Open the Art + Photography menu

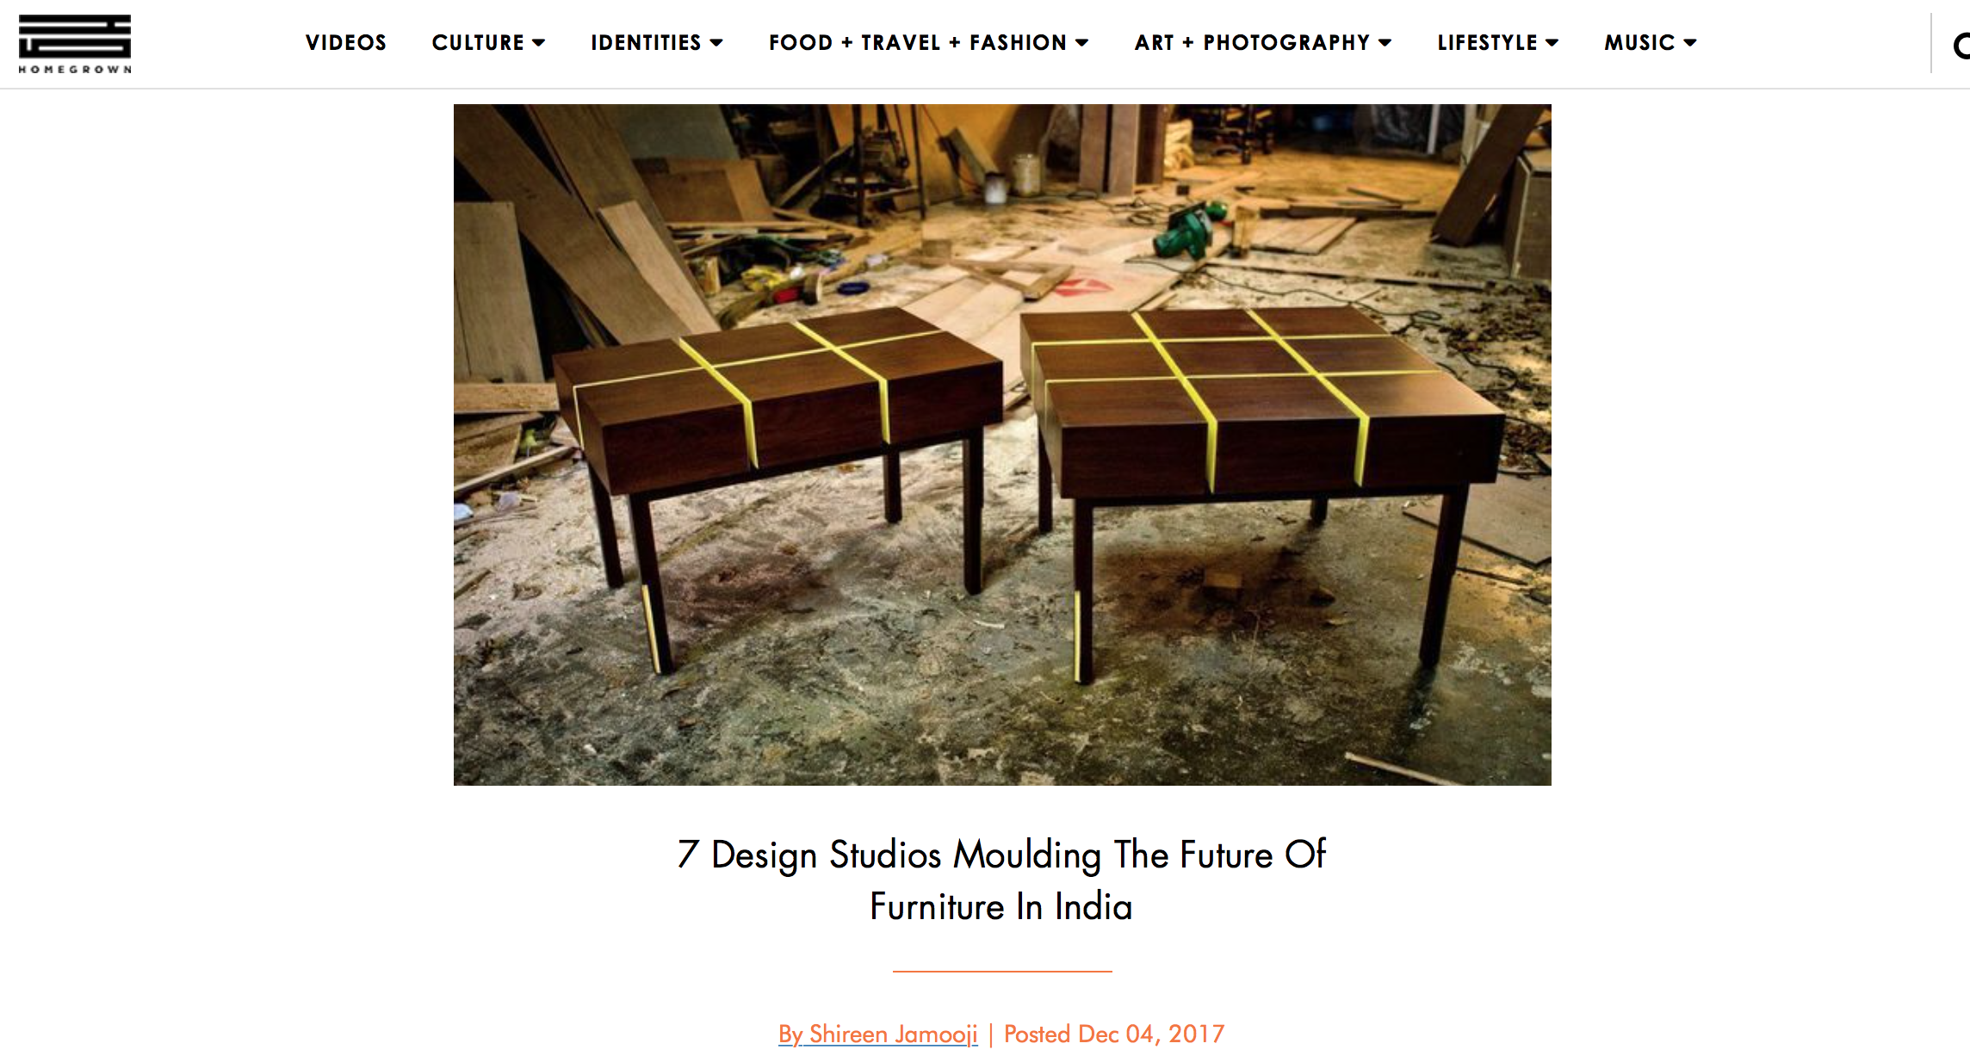(x=1252, y=42)
